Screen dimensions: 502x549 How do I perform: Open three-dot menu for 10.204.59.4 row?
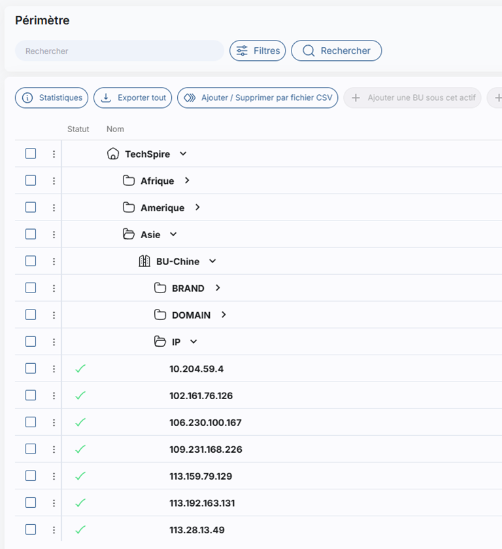[x=54, y=368]
